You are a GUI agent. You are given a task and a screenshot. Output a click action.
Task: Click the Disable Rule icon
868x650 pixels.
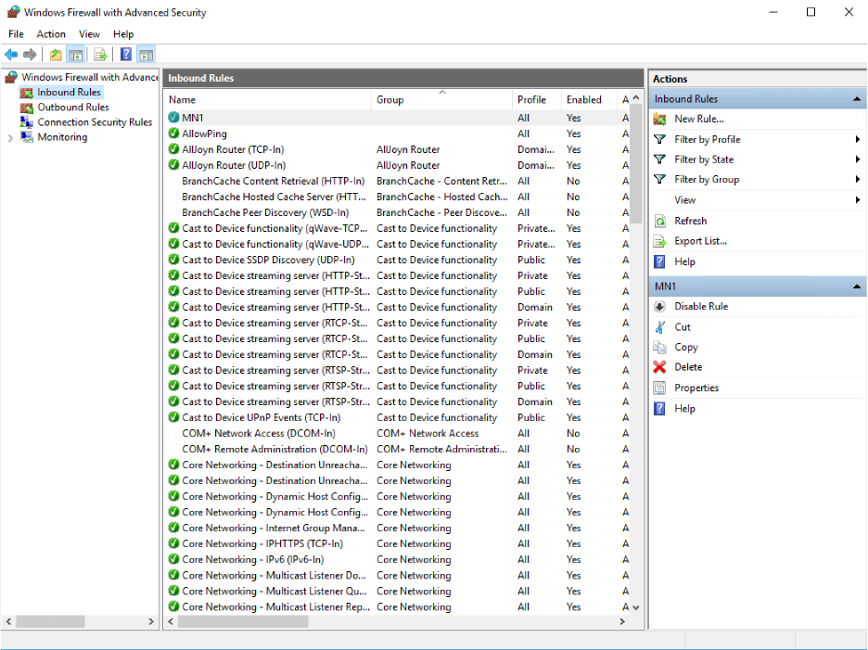[x=660, y=307]
